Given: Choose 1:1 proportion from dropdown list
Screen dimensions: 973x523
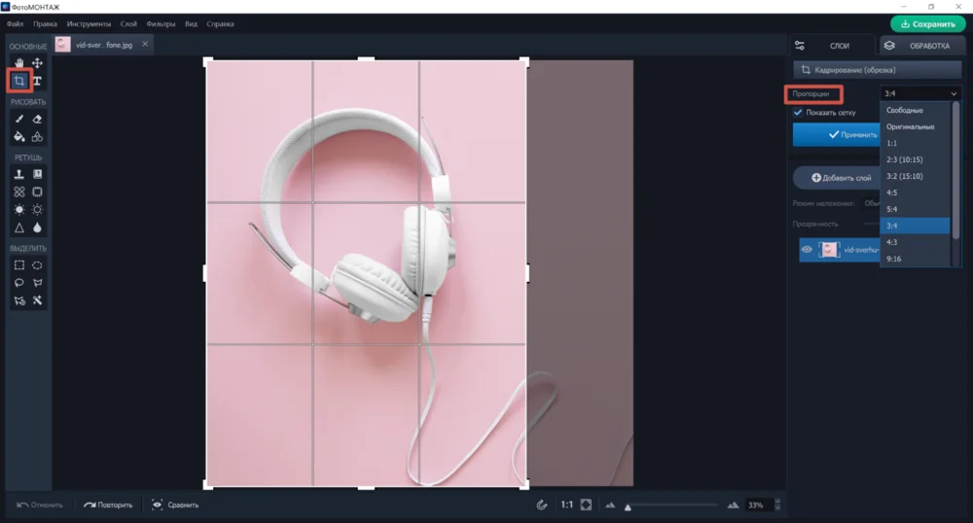Looking at the screenshot, I should pos(892,143).
